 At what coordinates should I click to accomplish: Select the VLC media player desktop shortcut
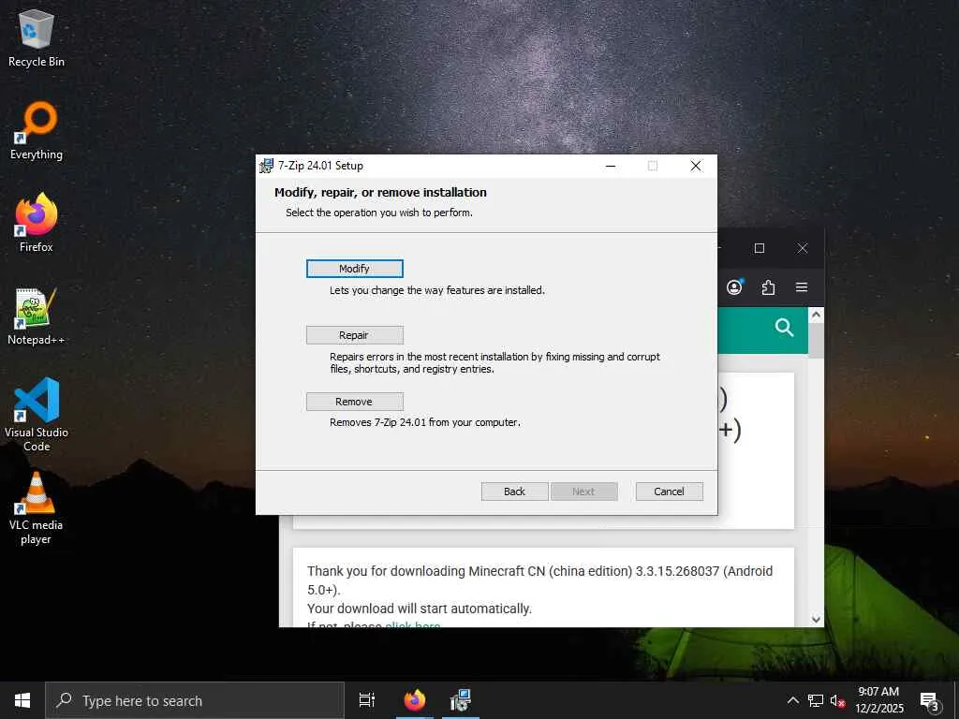pyautogui.click(x=37, y=508)
